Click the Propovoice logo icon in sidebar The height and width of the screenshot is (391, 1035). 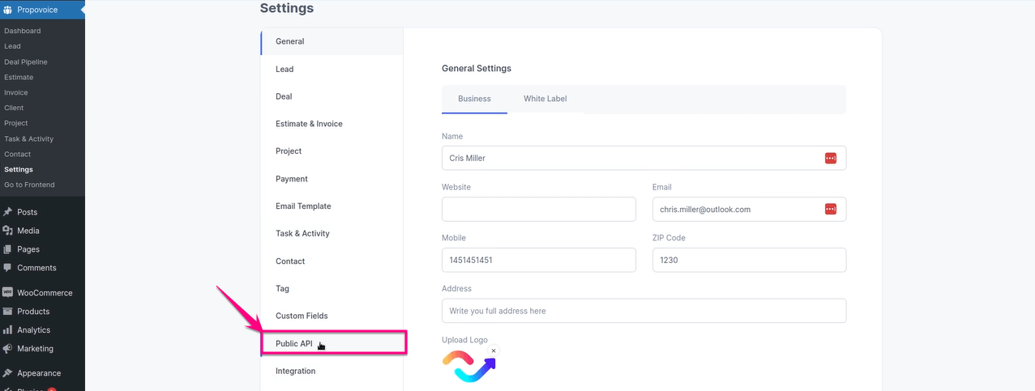tap(7, 11)
